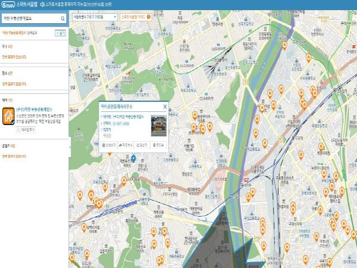
Task: Click the speaker announcement icon in header
Action: [x=41, y=5]
